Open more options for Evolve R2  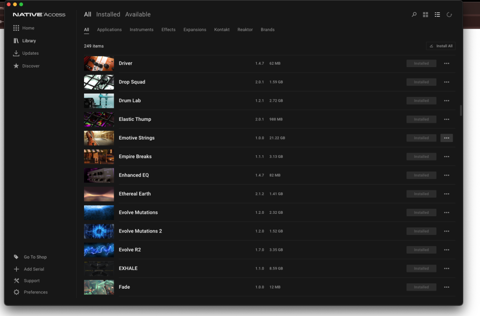click(x=446, y=250)
